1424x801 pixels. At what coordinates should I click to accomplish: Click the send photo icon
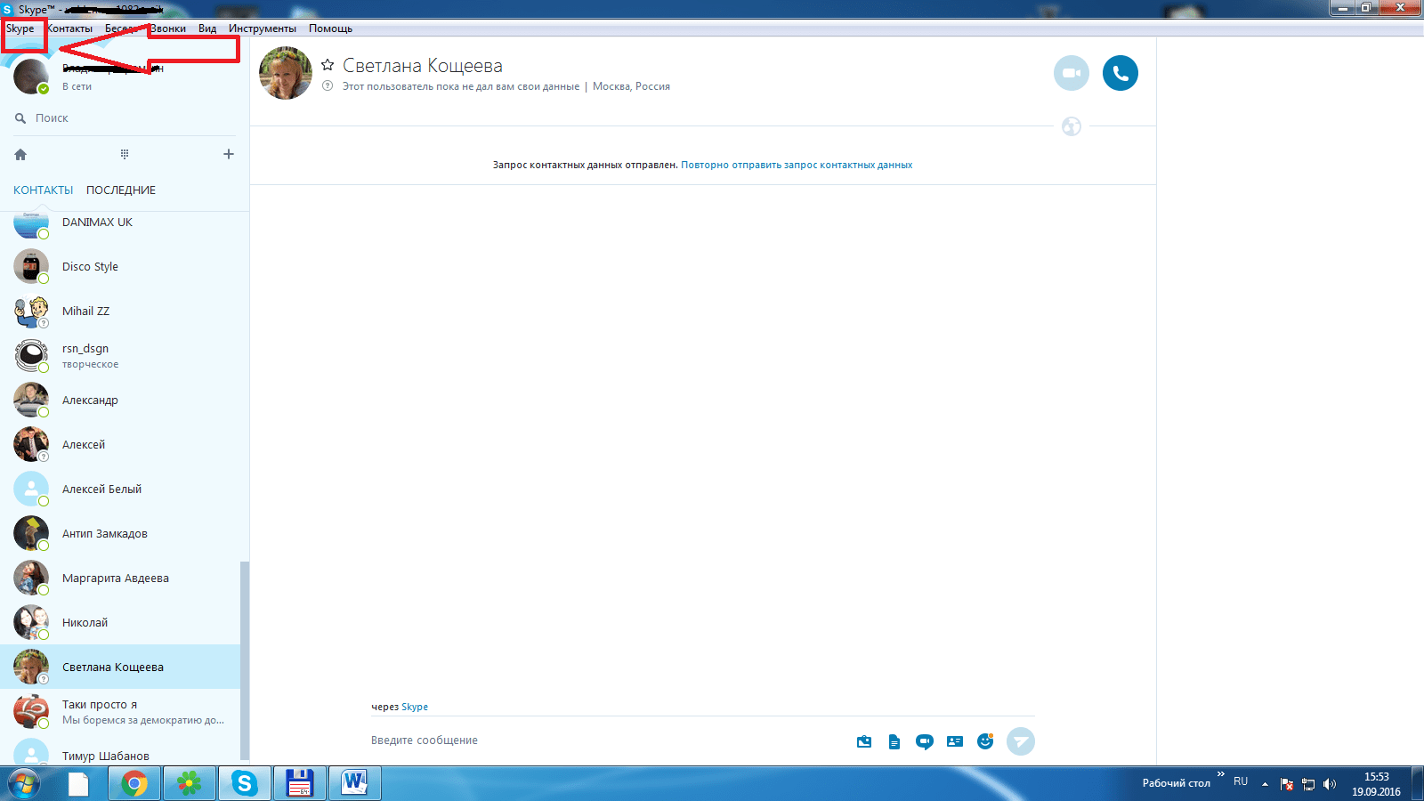(864, 741)
